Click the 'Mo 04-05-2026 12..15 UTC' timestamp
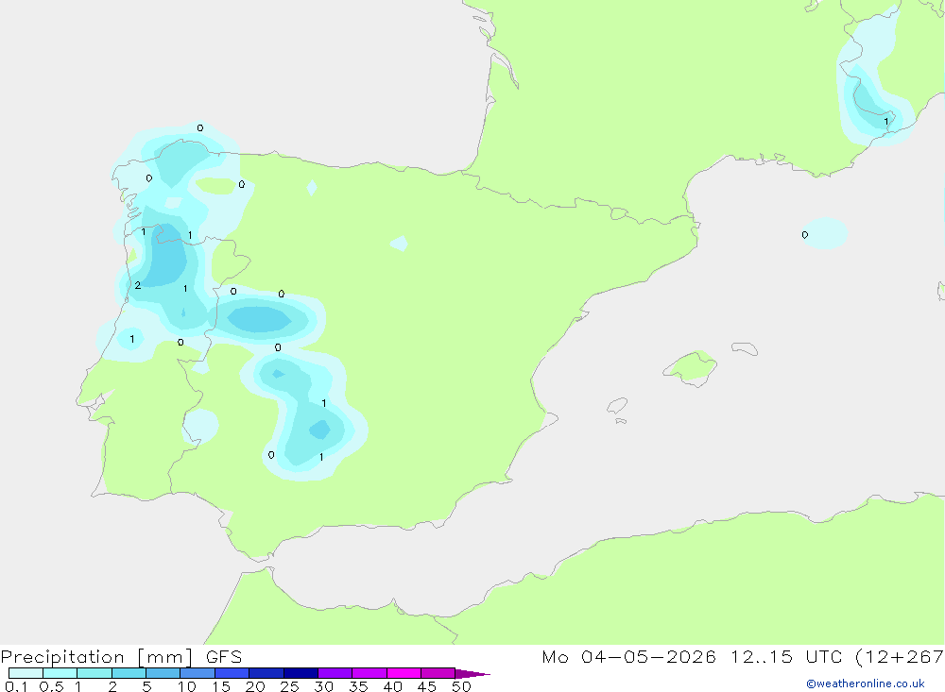 click(x=692, y=656)
